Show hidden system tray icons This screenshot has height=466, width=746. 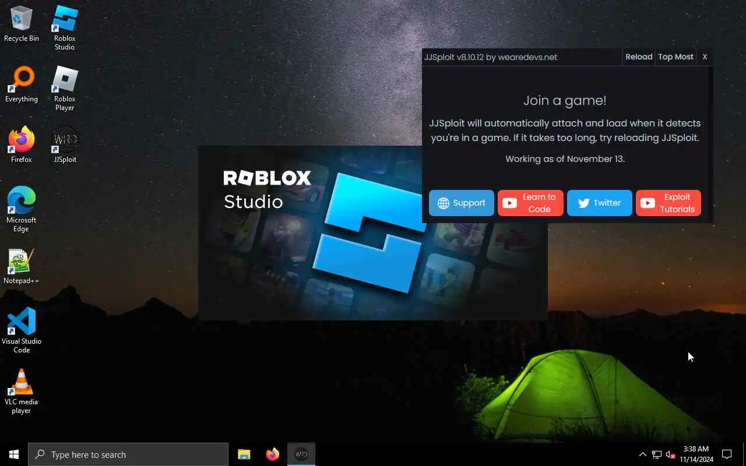tap(642, 454)
